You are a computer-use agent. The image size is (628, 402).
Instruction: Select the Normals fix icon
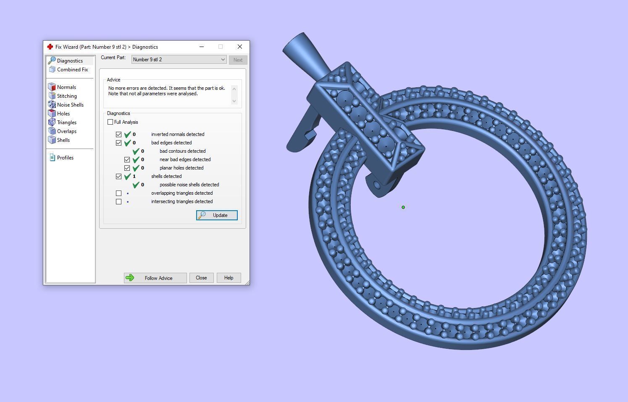pos(52,87)
